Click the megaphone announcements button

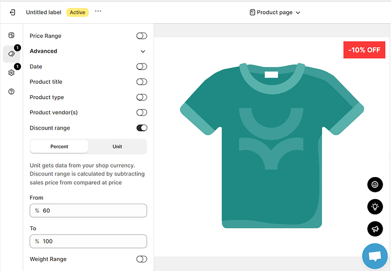[x=375, y=229]
